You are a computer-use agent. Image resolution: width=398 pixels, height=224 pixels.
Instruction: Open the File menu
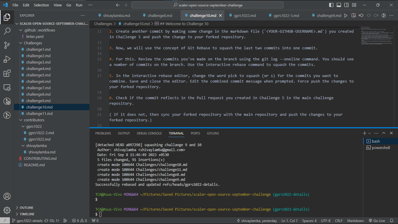(15, 5)
